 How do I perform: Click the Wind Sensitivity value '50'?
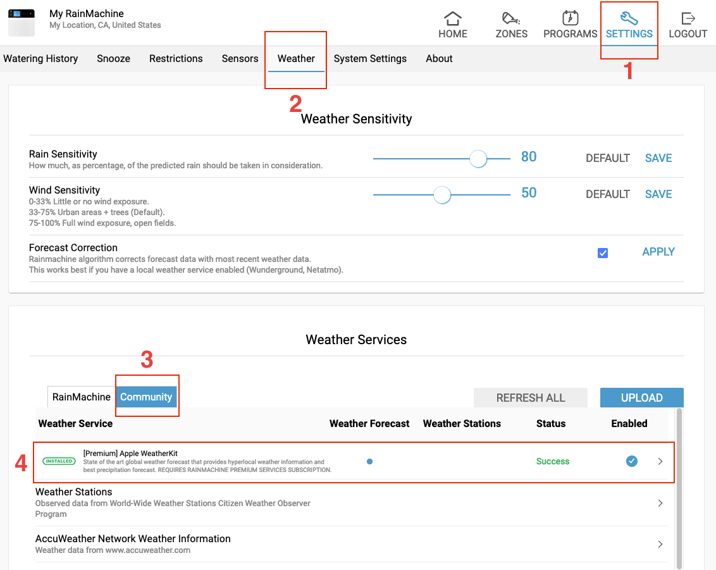click(x=529, y=193)
